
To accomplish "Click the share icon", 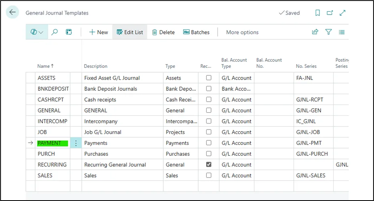I will [x=315, y=31].
